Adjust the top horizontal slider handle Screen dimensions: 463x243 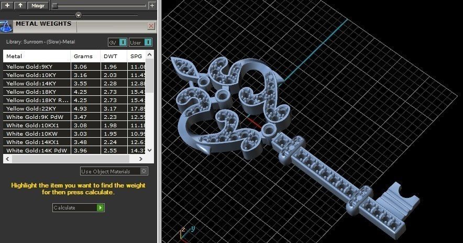(x=54, y=6)
